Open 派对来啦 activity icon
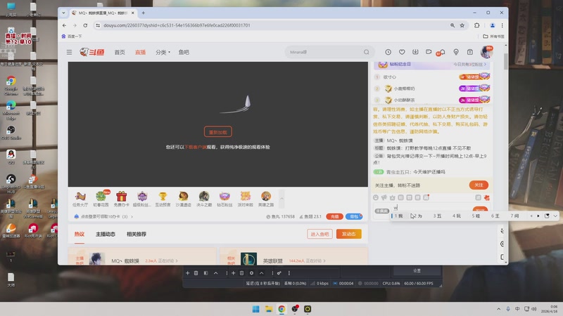The image size is (563, 316). tap(245, 199)
